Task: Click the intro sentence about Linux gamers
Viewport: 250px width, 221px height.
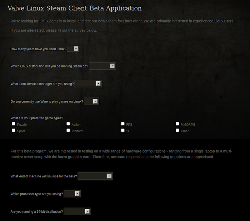Action: click(122, 21)
